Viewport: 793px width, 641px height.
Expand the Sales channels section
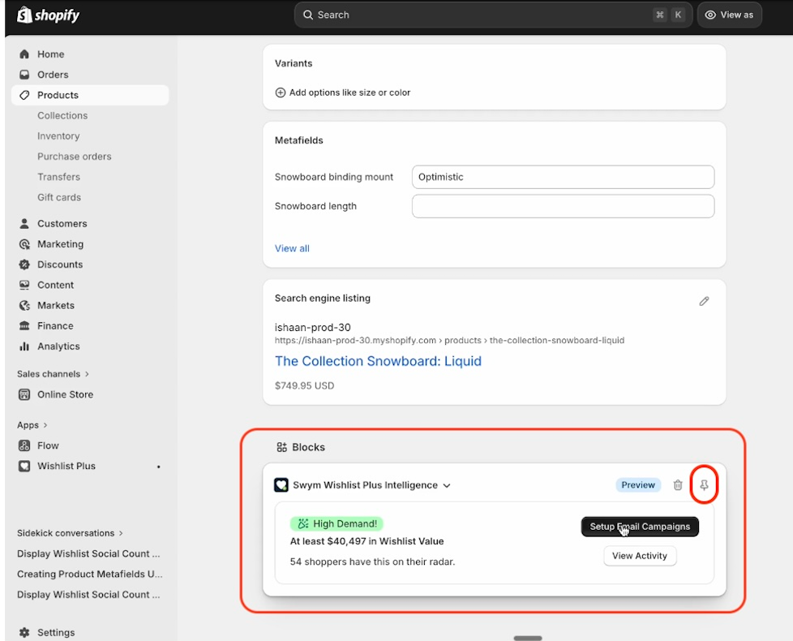point(53,374)
